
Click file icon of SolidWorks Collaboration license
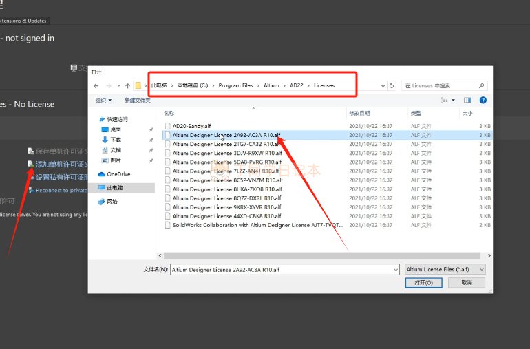click(x=168, y=225)
